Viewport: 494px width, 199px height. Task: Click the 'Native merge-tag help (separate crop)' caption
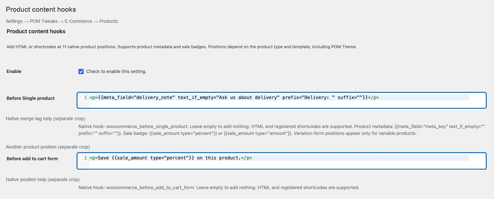coord(45,119)
